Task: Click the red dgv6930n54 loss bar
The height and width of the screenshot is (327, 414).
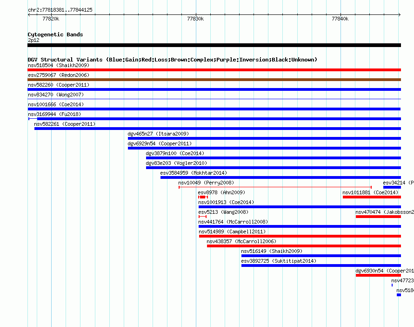Action: click(378, 275)
